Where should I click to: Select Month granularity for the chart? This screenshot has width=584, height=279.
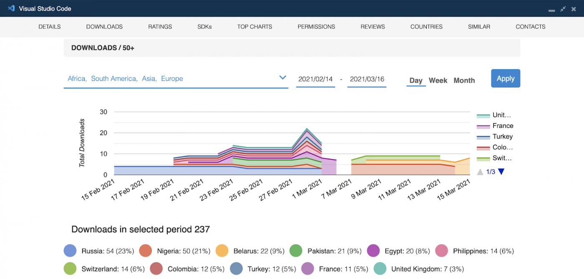[464, 80]
